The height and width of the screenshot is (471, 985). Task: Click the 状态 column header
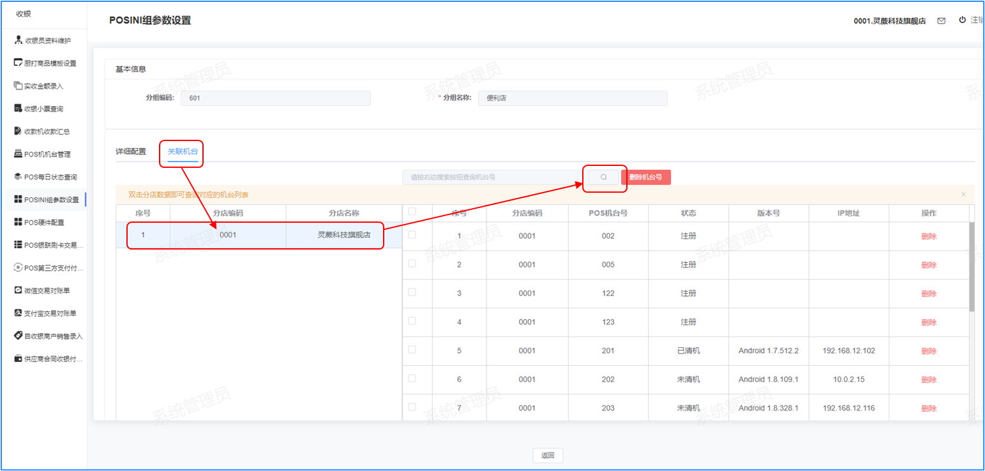[688, 213]
